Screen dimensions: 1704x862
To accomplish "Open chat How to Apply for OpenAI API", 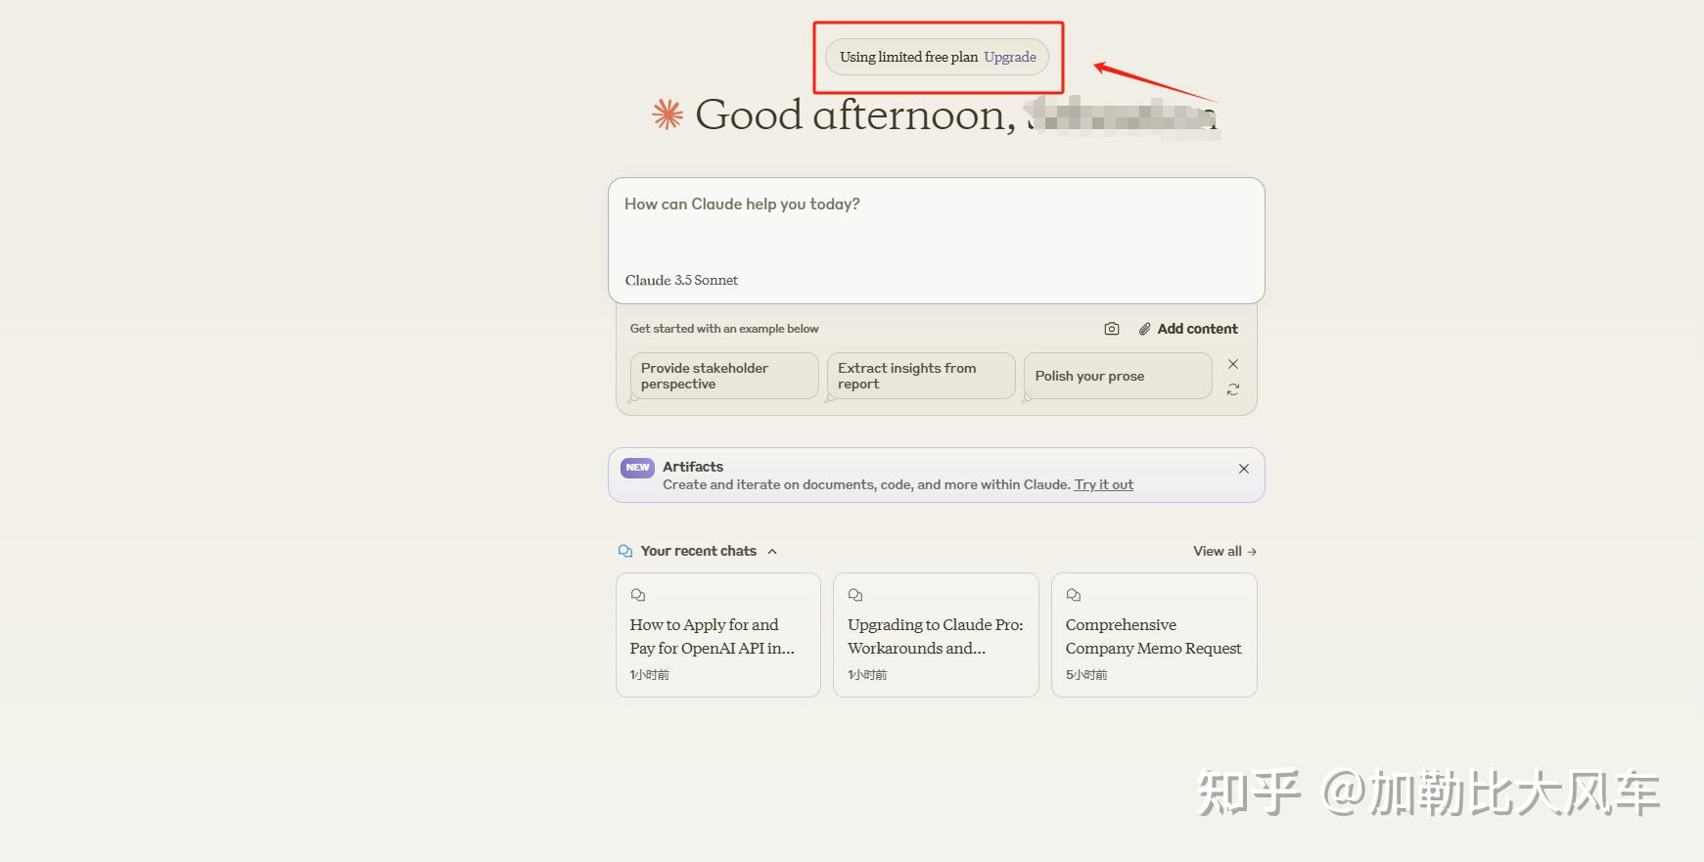I will 718,635.
